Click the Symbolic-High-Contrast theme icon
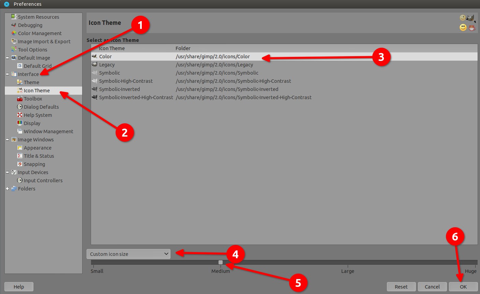 (x=94, y=81)
